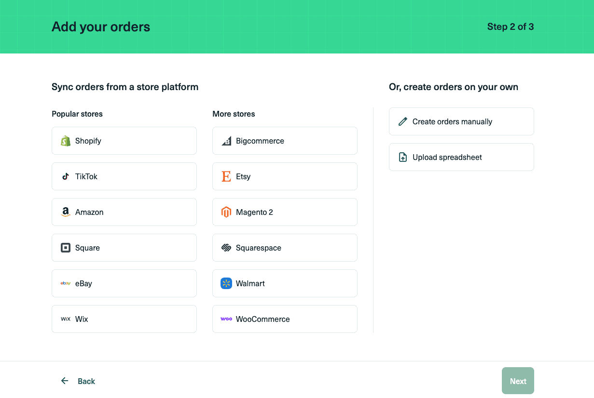Image resolution: width=594 pixels, height=398 pixels.
Task: Click the Shopify bag logo icon
Action: (66, 141)
